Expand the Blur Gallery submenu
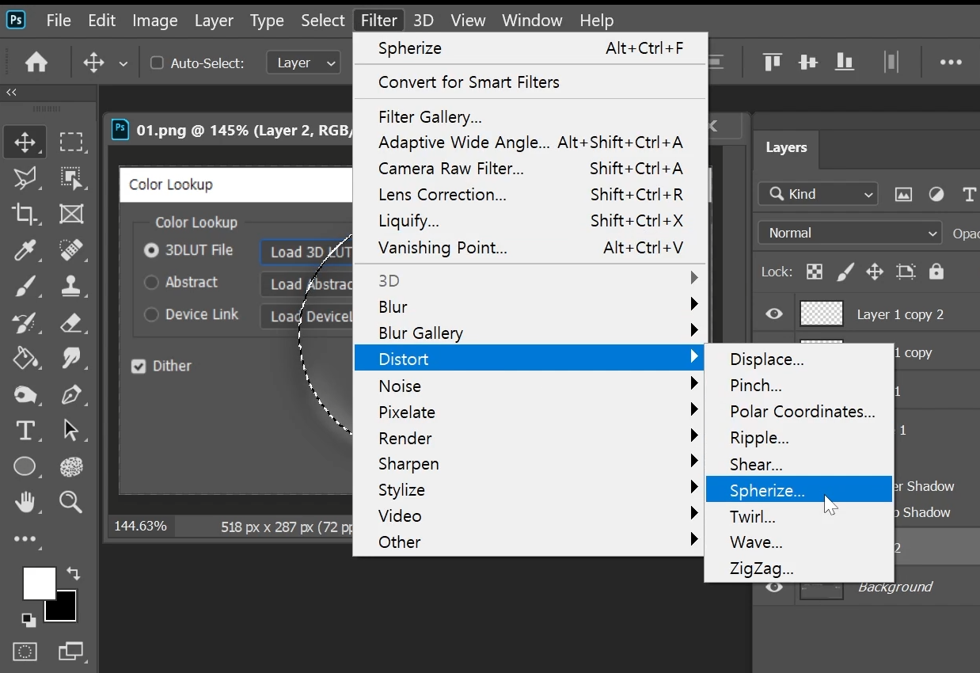This screenshot has height=673, width=980. [x=530, y=333]
